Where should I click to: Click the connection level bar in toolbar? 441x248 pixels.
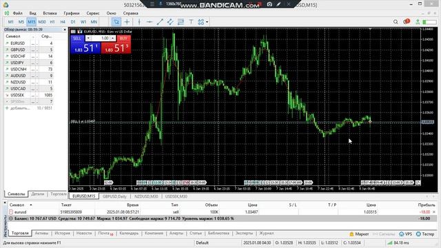tap(429, 22)
